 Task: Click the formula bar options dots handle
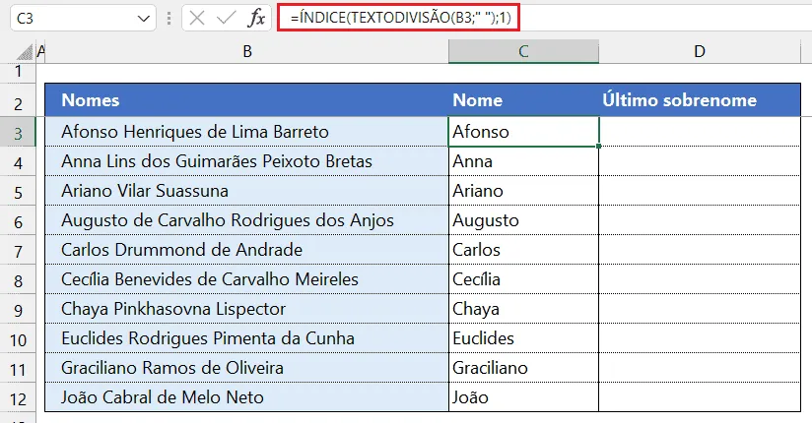coord(169,19)
